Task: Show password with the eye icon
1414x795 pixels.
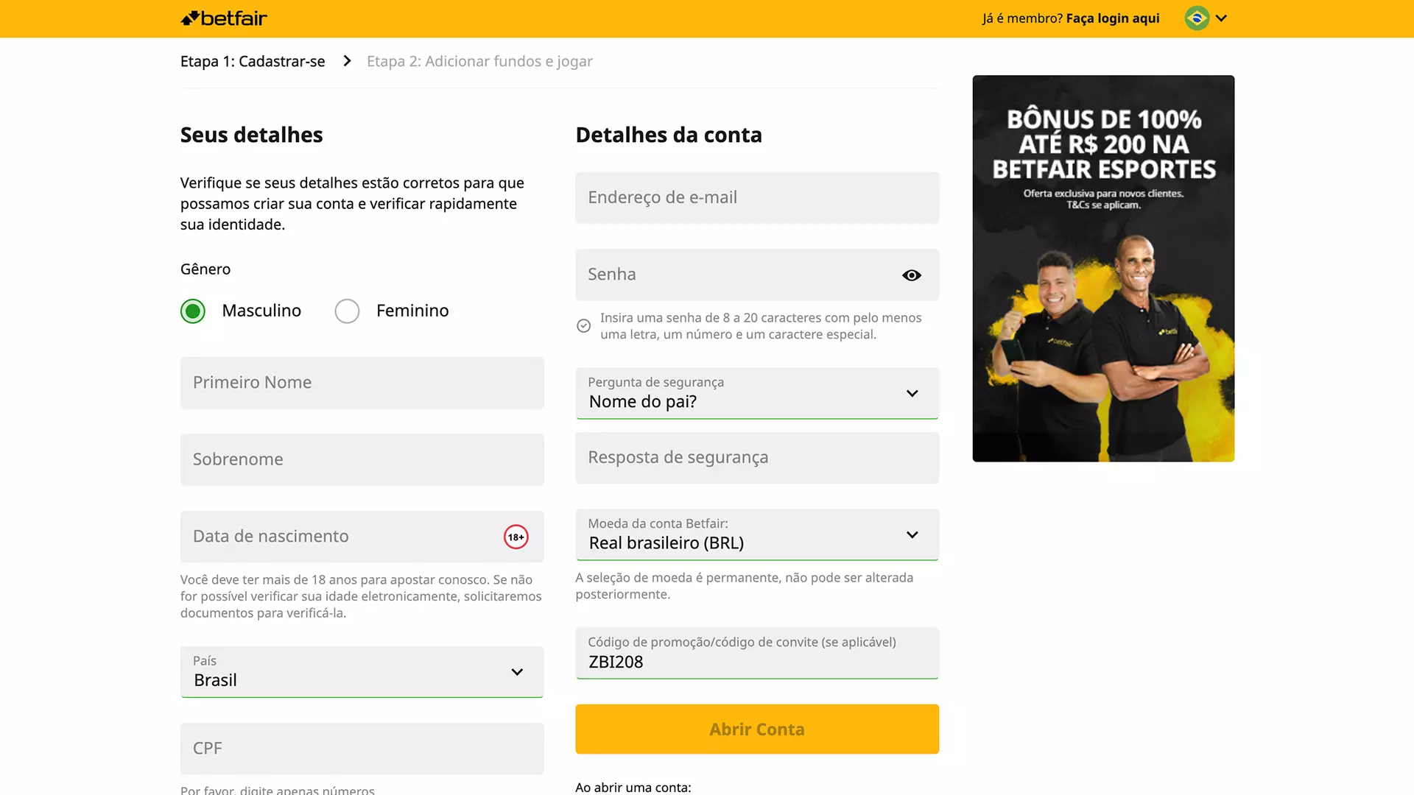Action: click(912, 275)
